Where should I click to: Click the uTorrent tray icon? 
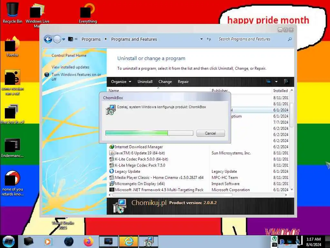(275, 239)
